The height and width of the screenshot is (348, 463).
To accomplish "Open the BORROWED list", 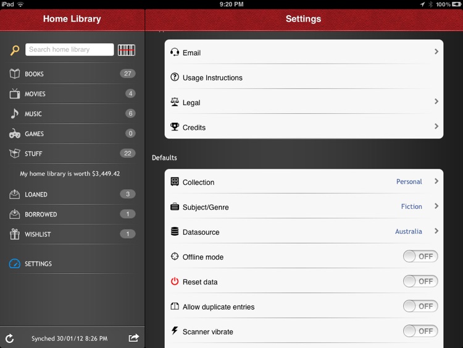I will (72, 214).
